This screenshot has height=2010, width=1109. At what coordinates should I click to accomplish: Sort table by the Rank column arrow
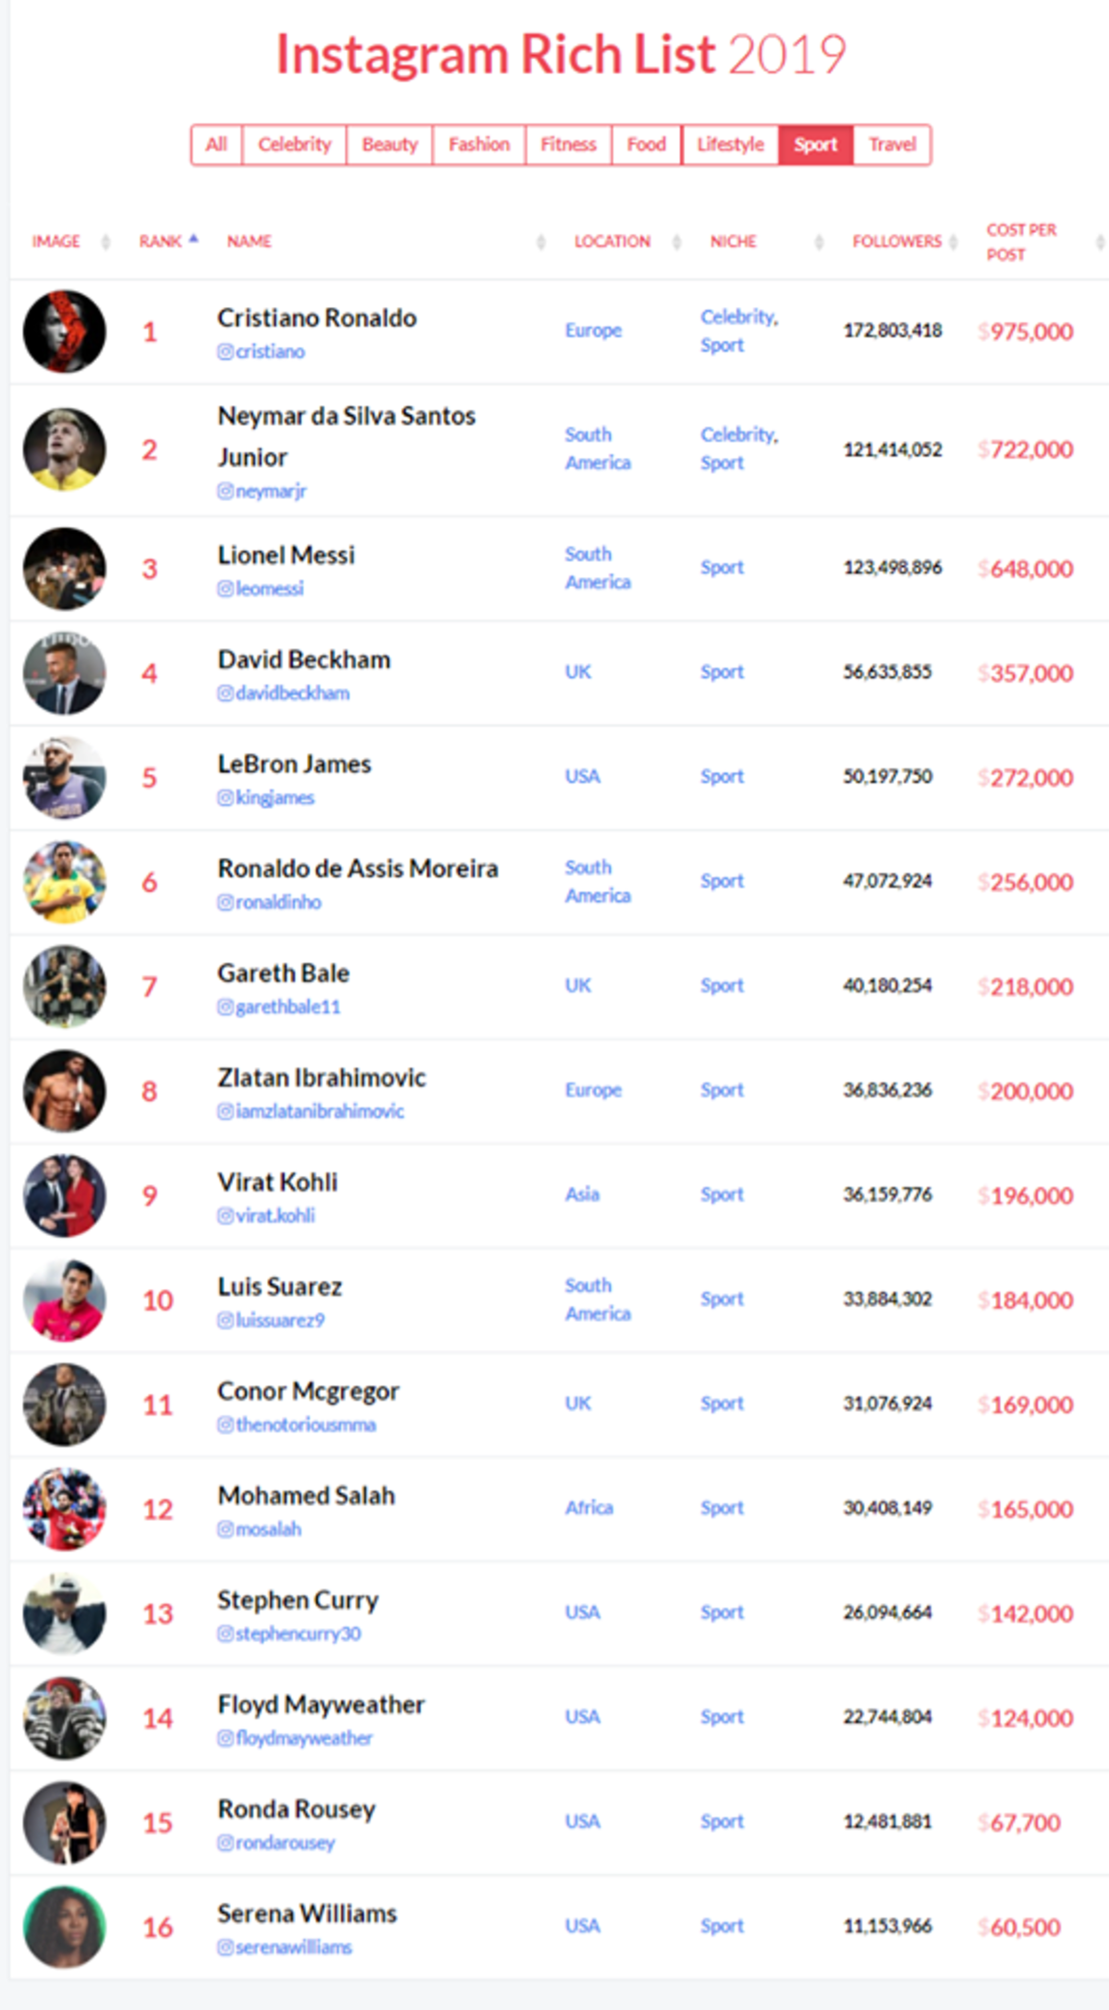(194, 240)
